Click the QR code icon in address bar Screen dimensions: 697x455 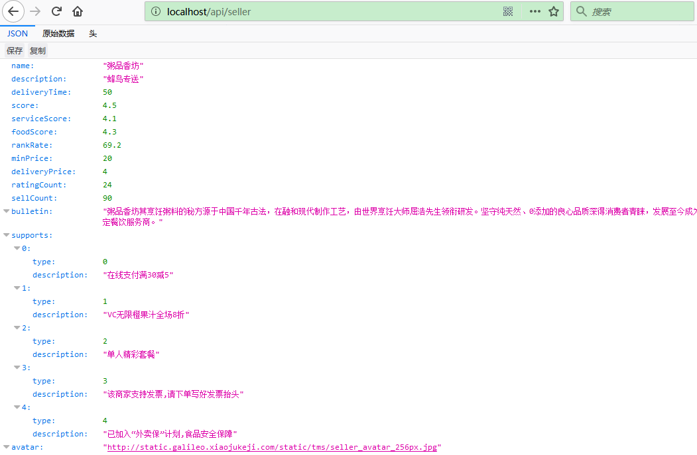click(508, 11)
